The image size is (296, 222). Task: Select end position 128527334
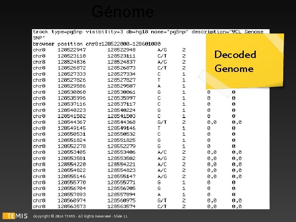tap(121, 74)
